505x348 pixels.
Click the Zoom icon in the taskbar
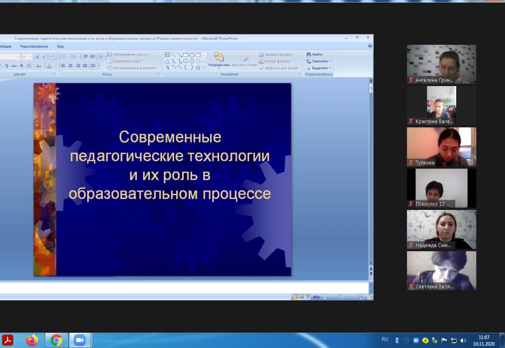point(79,340)
